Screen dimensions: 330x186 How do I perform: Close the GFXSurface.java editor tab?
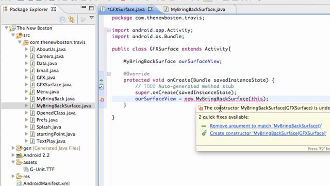150,9
